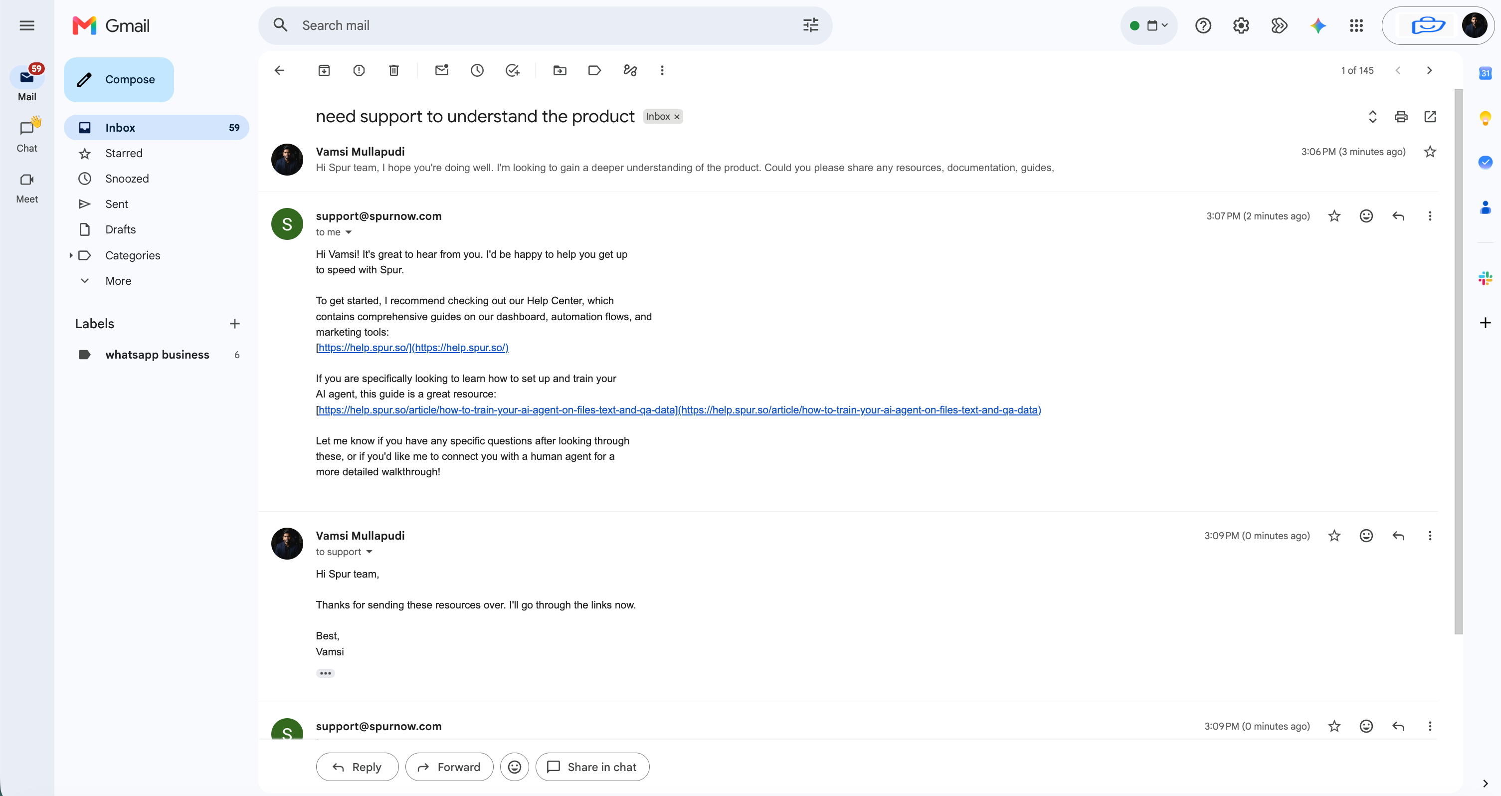Star the 3:06 PM Vamsi Mullapudi message
Screen dimensions: 1501x796
click(x=1431, y=152)
